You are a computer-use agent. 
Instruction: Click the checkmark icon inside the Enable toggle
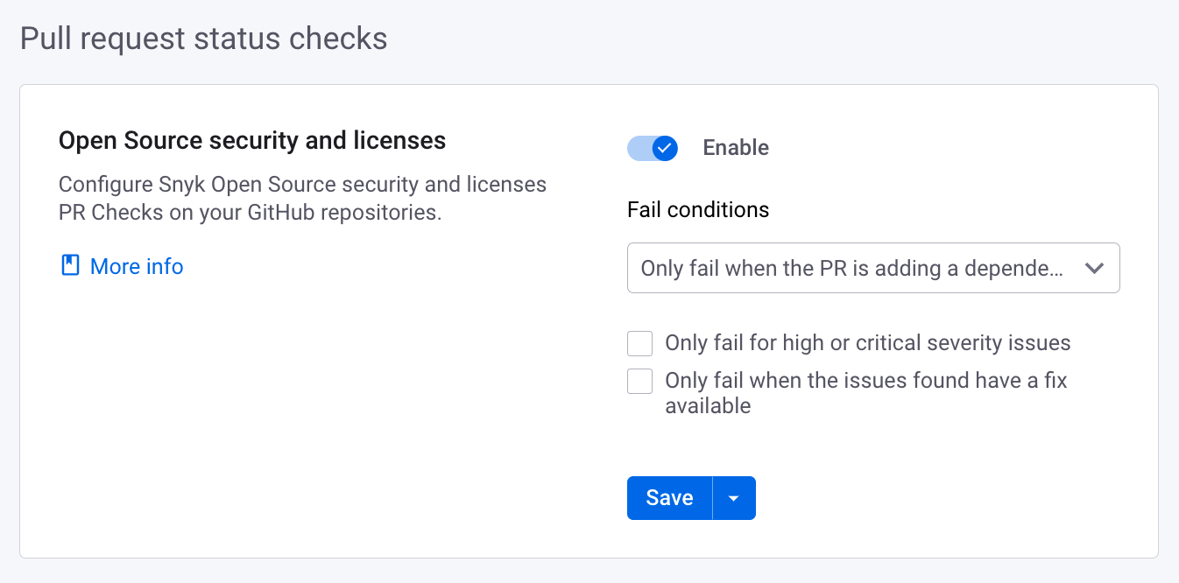(x=665, y=148)
